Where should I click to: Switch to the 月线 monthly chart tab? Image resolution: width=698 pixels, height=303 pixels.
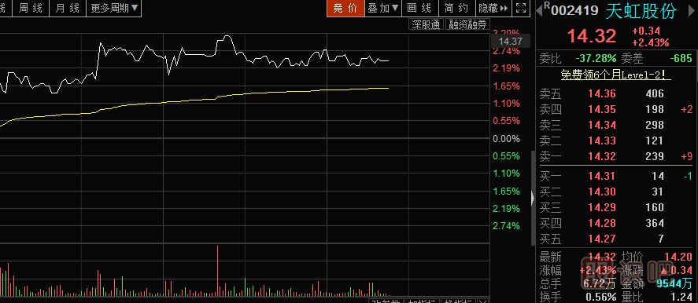click(x=67, y=8)
